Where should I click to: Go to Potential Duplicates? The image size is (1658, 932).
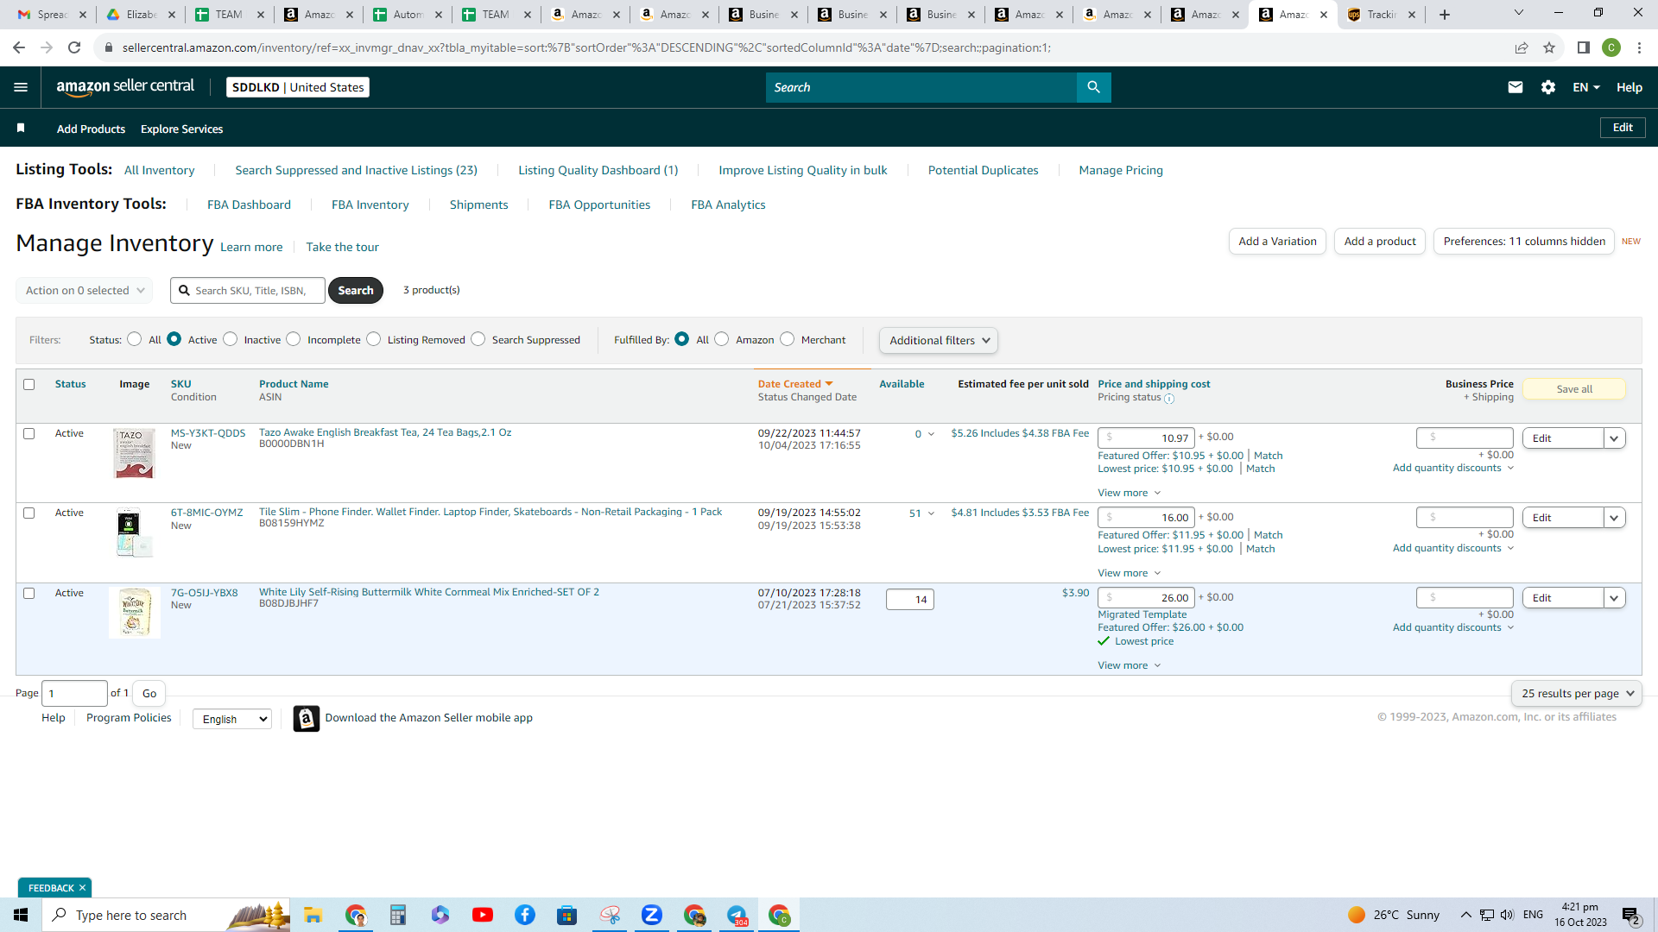984,170
